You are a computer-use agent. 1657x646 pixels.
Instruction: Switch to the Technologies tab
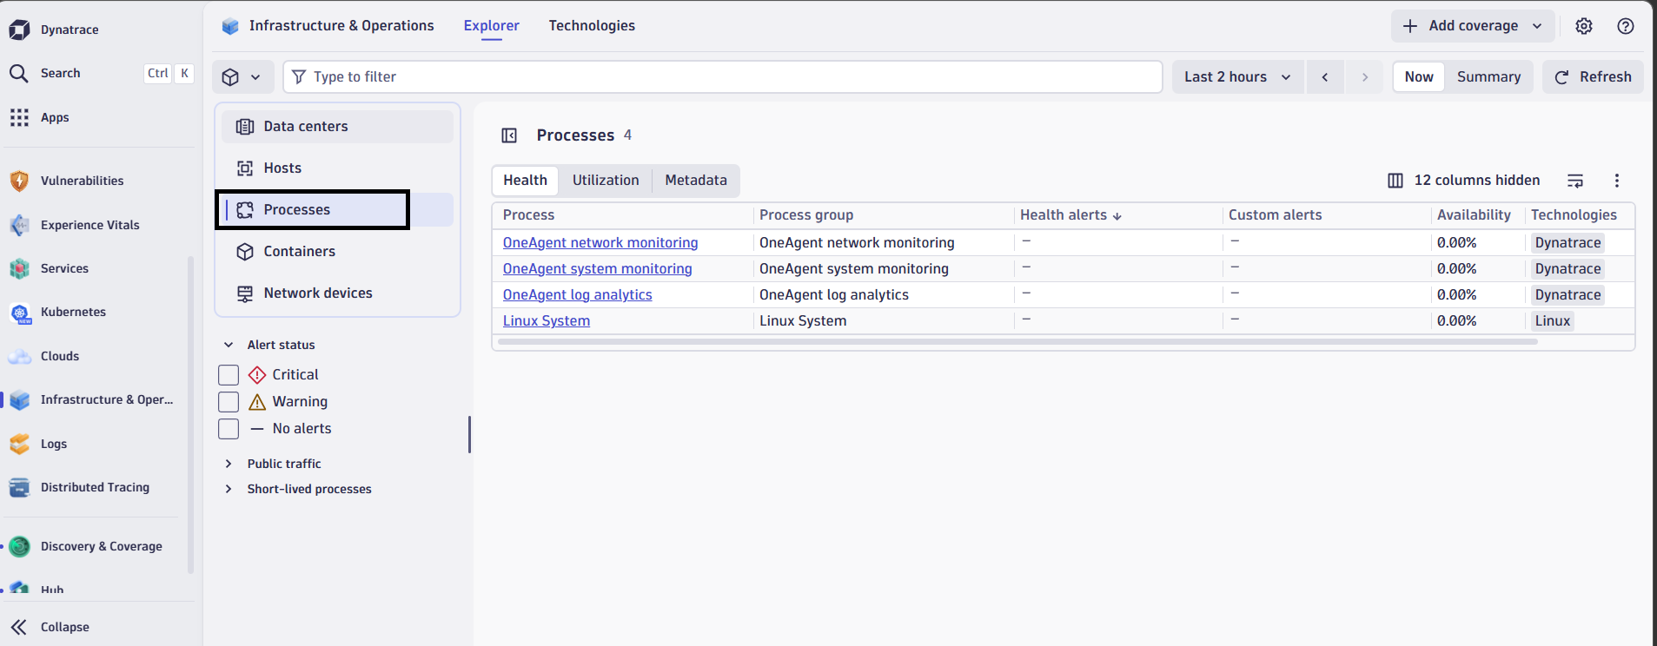point(592,26)
